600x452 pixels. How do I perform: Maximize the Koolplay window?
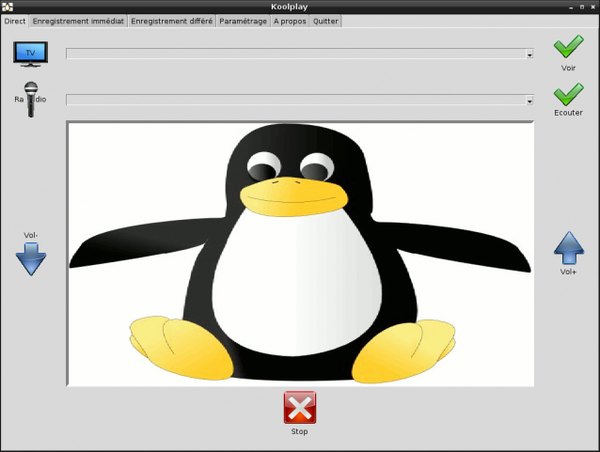[581, 7]
